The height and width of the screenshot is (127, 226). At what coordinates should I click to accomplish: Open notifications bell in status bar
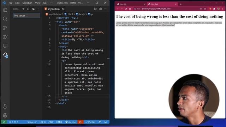(106, 122)
